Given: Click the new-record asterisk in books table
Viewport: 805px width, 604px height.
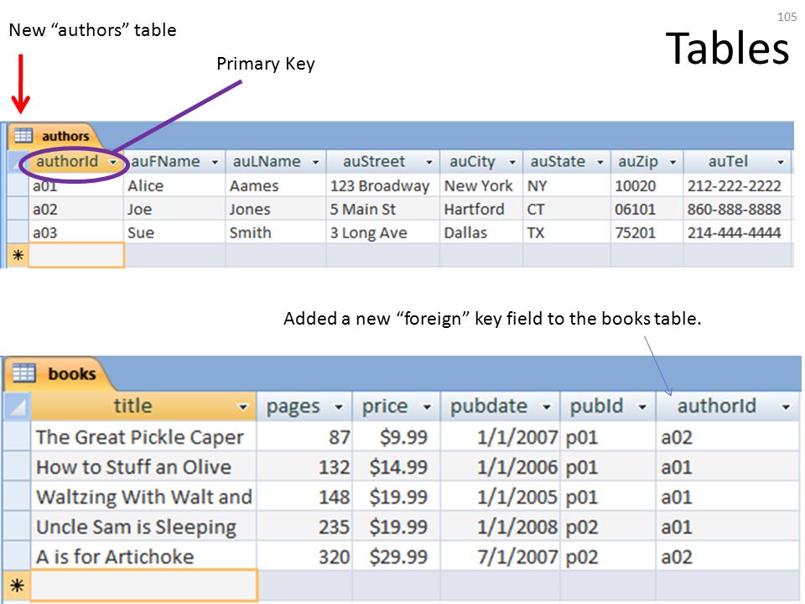Looking at the screenshot, I should pyautogui.click(x=17, y=585).
